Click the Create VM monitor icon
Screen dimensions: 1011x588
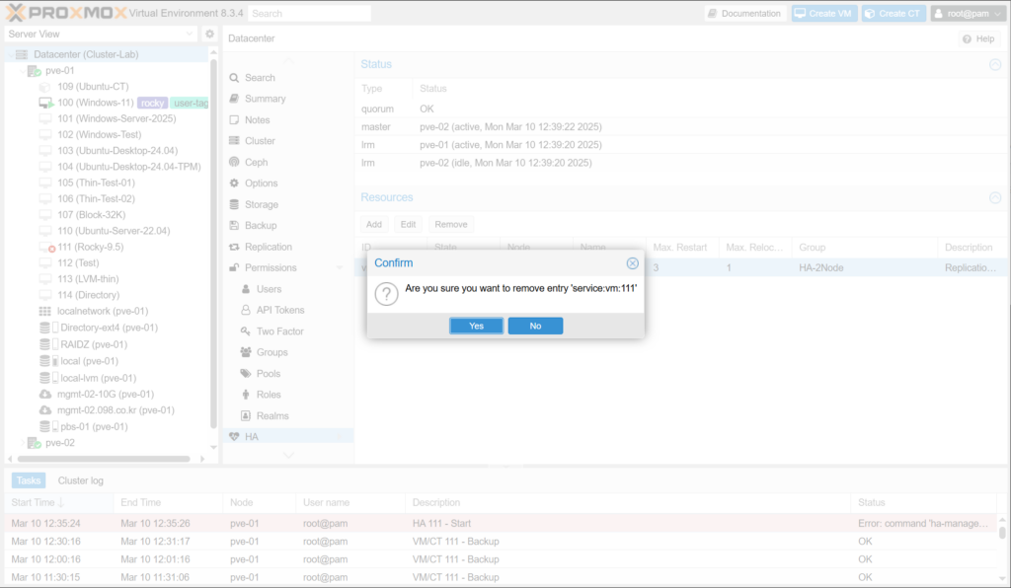click(802, 14)
